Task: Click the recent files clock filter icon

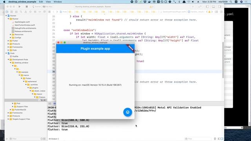Action: tap(42, 139)
